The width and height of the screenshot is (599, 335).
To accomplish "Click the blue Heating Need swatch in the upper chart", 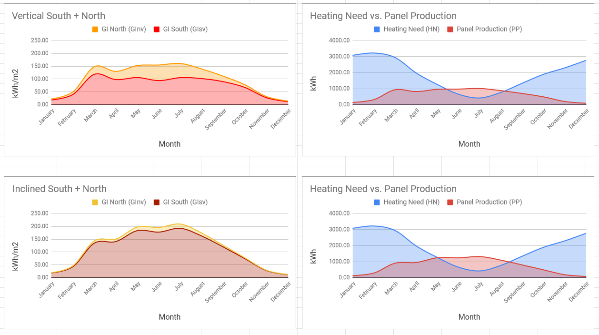I will click(377, 29).
